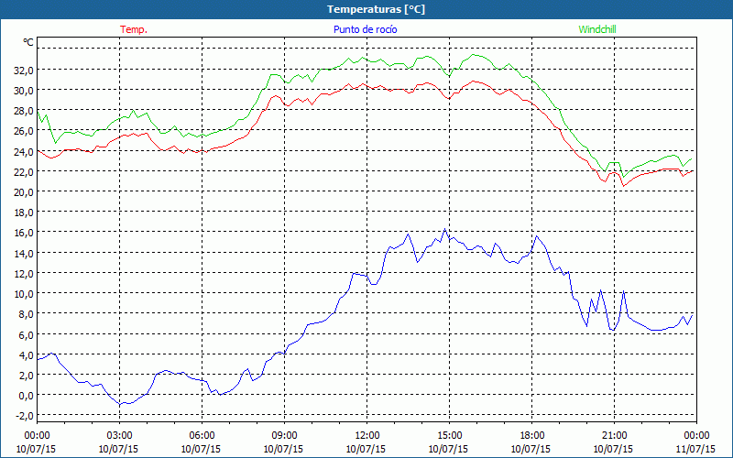Click the 21:00 time axis label
The width and height of the screenshot is (733, 458).
[614, 436]
